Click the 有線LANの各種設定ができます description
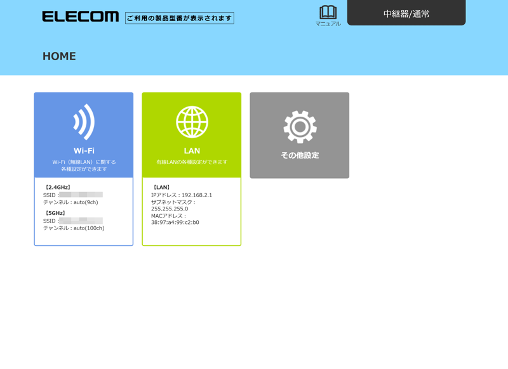This screenshot has width=508, height=369. point(192,162)
